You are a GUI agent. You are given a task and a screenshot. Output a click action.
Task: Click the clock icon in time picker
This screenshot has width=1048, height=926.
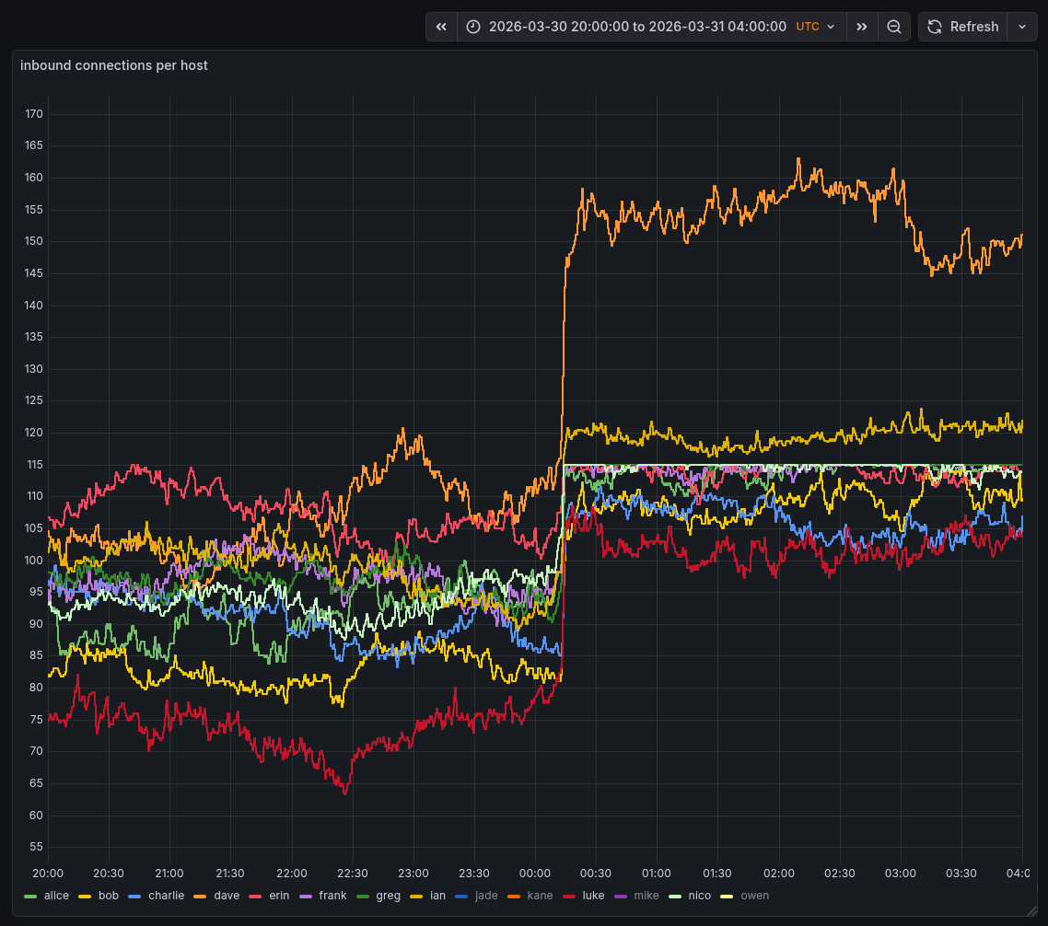coord(473,27)
